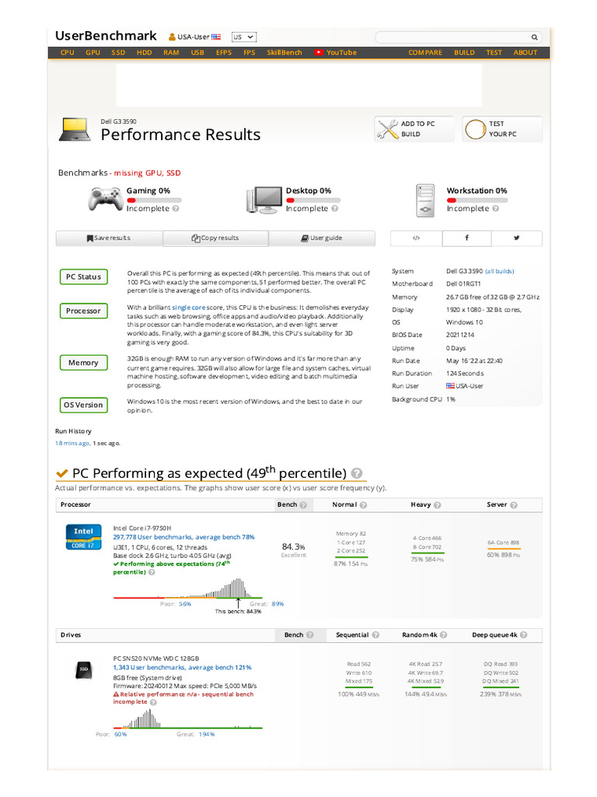597x797 pixels.
Task: Click the gamepad Gaming icon
Action: coord(106,198)
